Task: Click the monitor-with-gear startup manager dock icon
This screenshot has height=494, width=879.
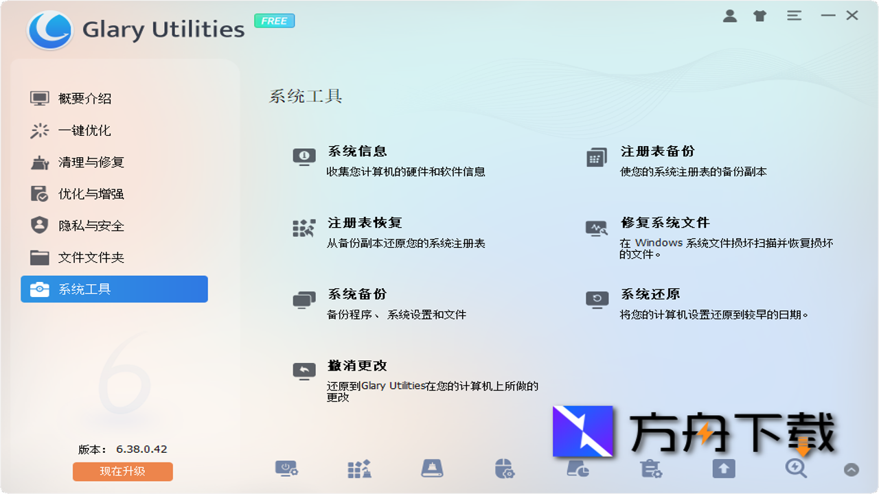Action: 286,469
